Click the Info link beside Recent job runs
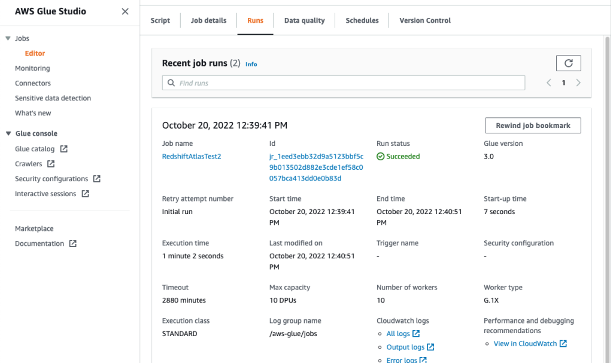The width and height of the screenshot is (613, 363). [x=251, y=64]
